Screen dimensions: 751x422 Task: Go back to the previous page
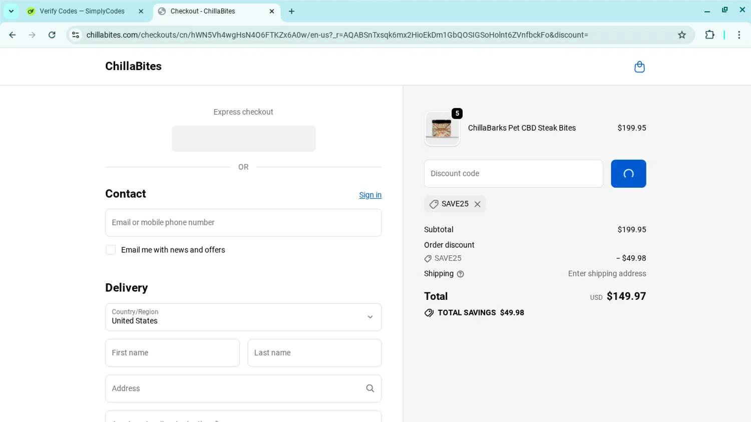point(13,35)
